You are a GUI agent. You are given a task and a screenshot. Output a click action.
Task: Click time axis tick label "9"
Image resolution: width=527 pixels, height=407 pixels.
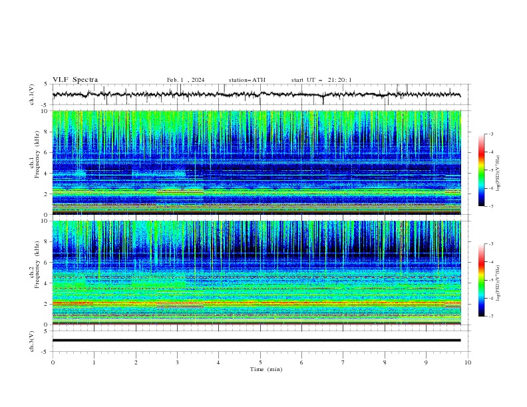426,362
